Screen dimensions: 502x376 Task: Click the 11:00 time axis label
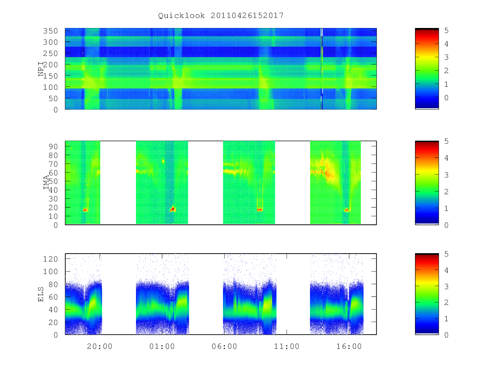287,346
